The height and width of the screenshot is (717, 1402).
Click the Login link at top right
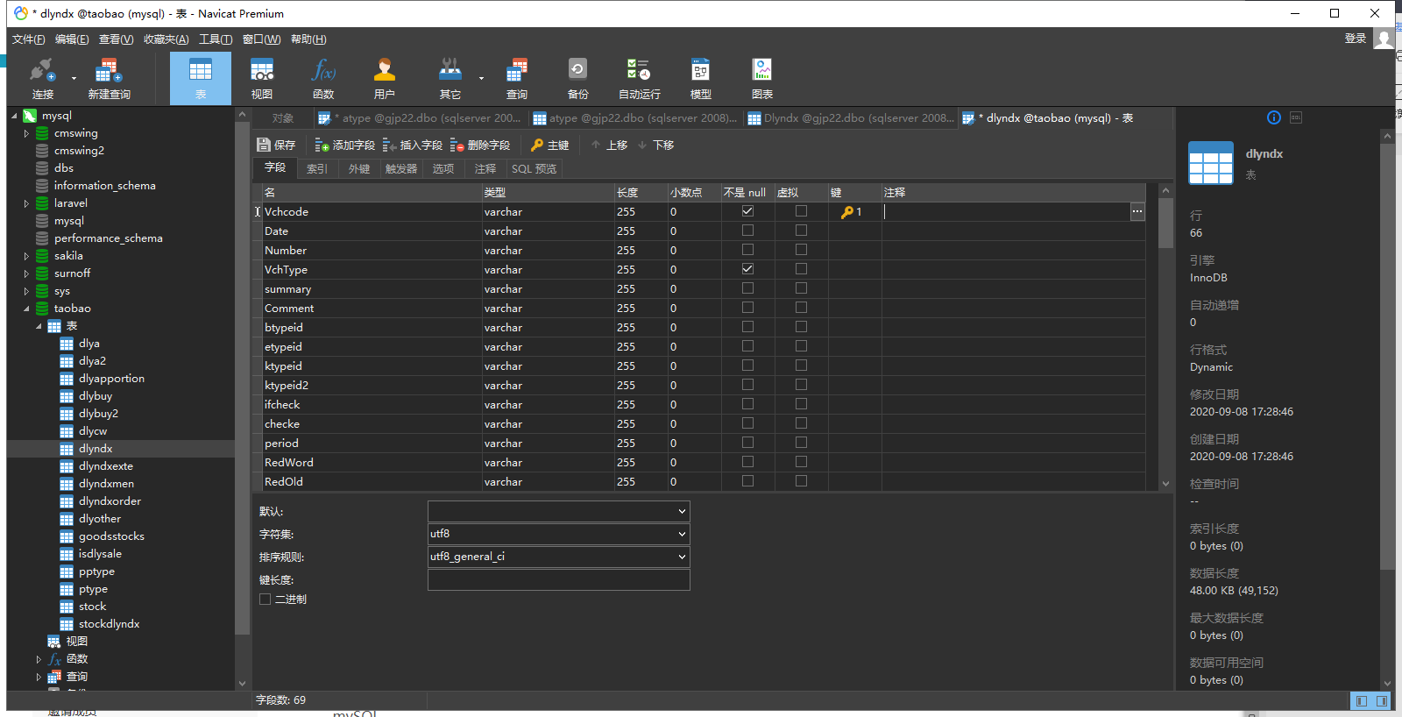coord(1356,39)
